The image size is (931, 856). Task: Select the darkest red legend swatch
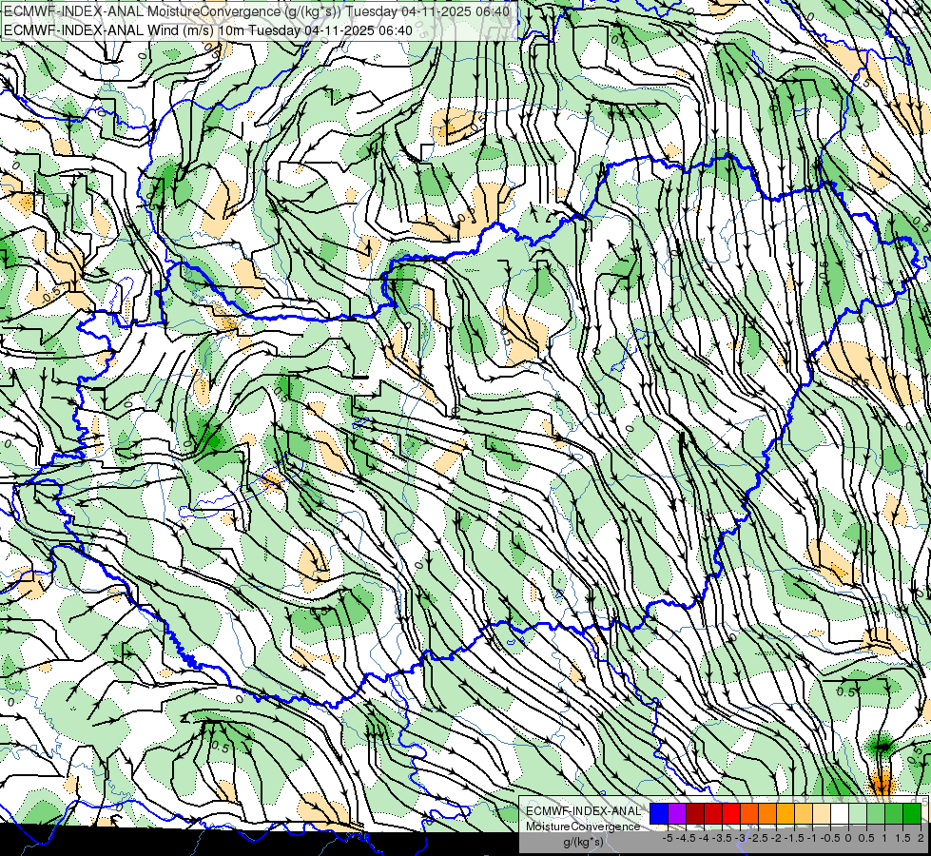[695, 813]
